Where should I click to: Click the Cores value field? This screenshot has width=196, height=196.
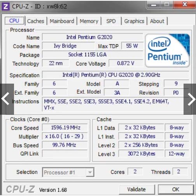135,171
